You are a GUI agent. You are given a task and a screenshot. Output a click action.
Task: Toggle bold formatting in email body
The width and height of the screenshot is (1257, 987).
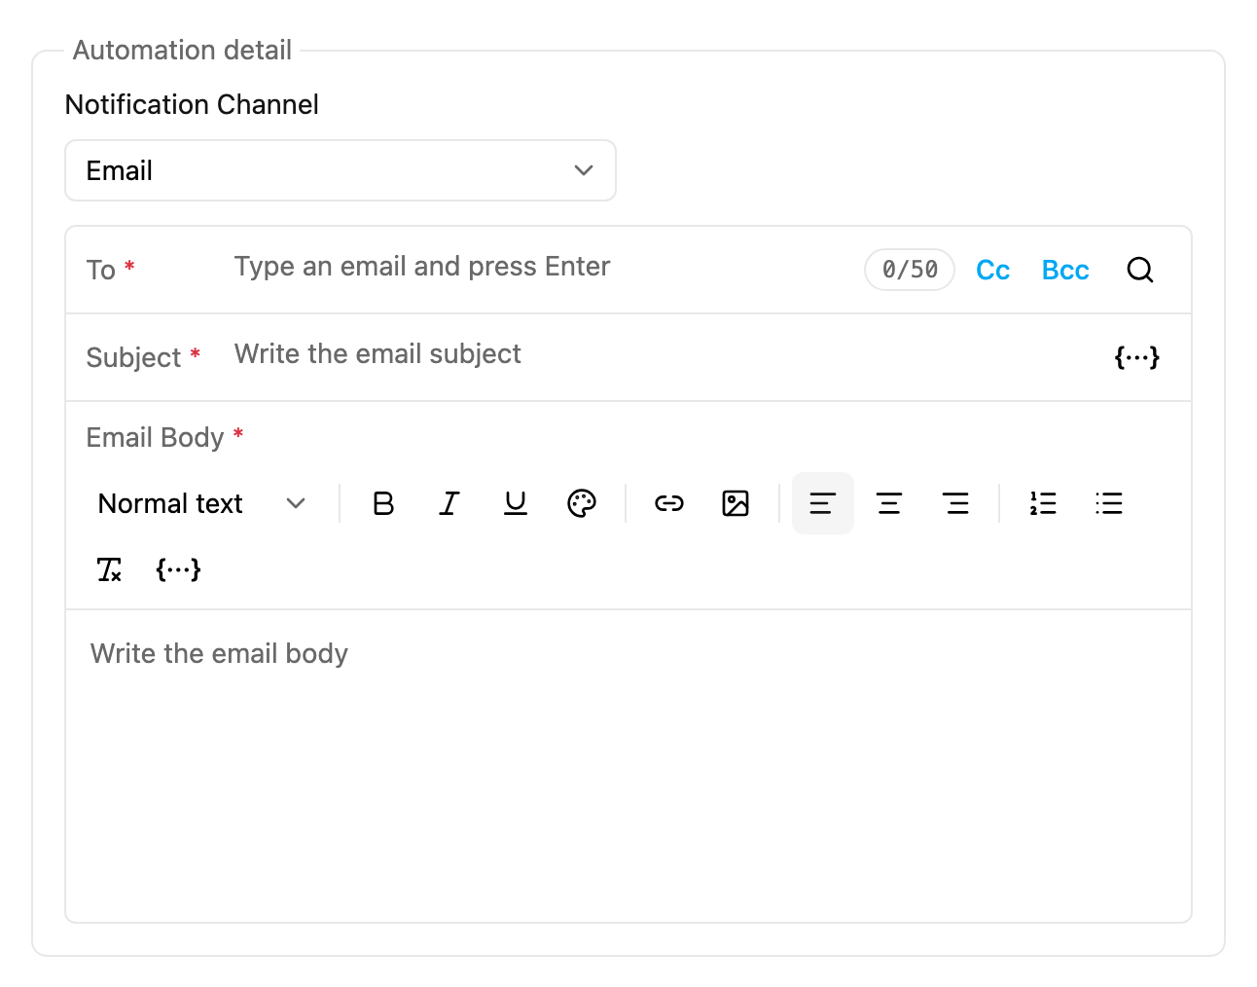(383, 503)
